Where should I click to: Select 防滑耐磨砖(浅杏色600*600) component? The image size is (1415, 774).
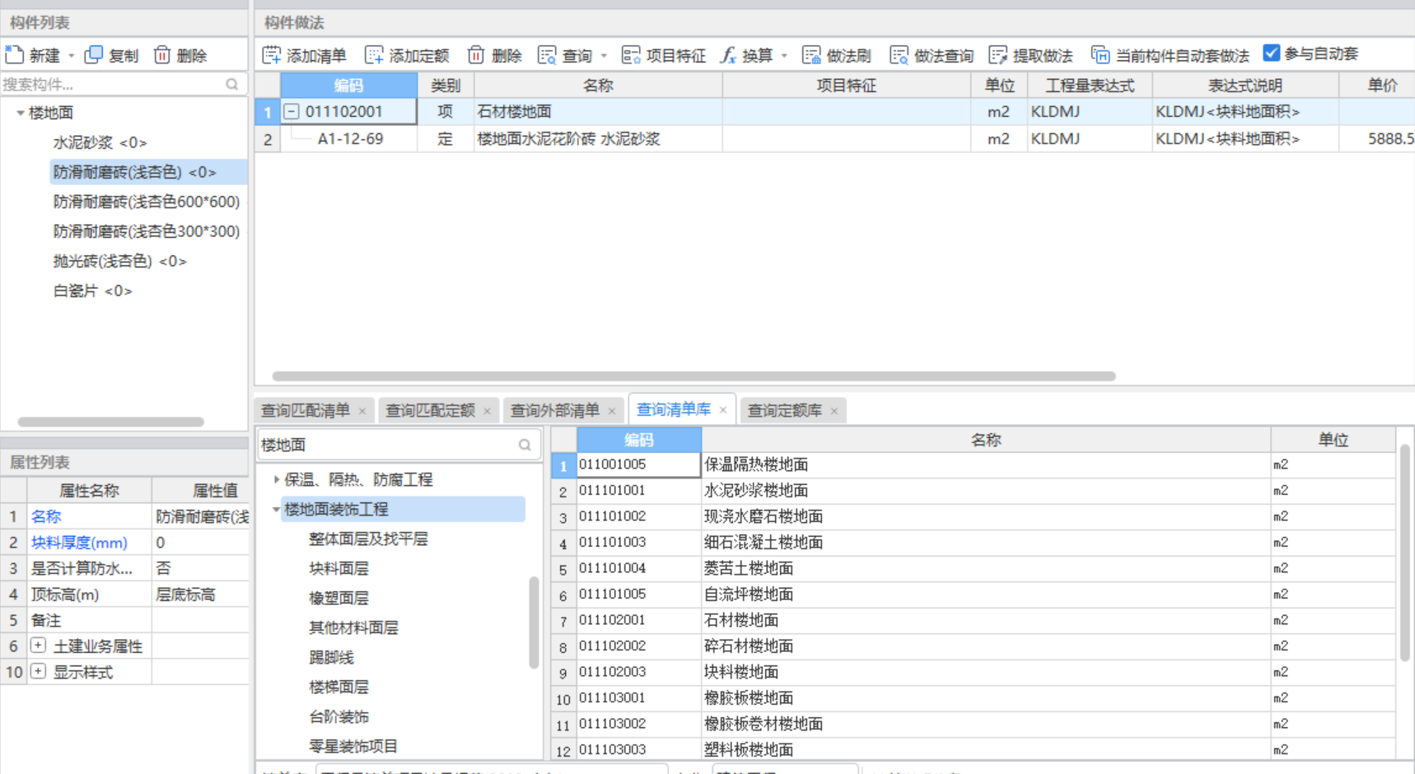click(147, 202)
